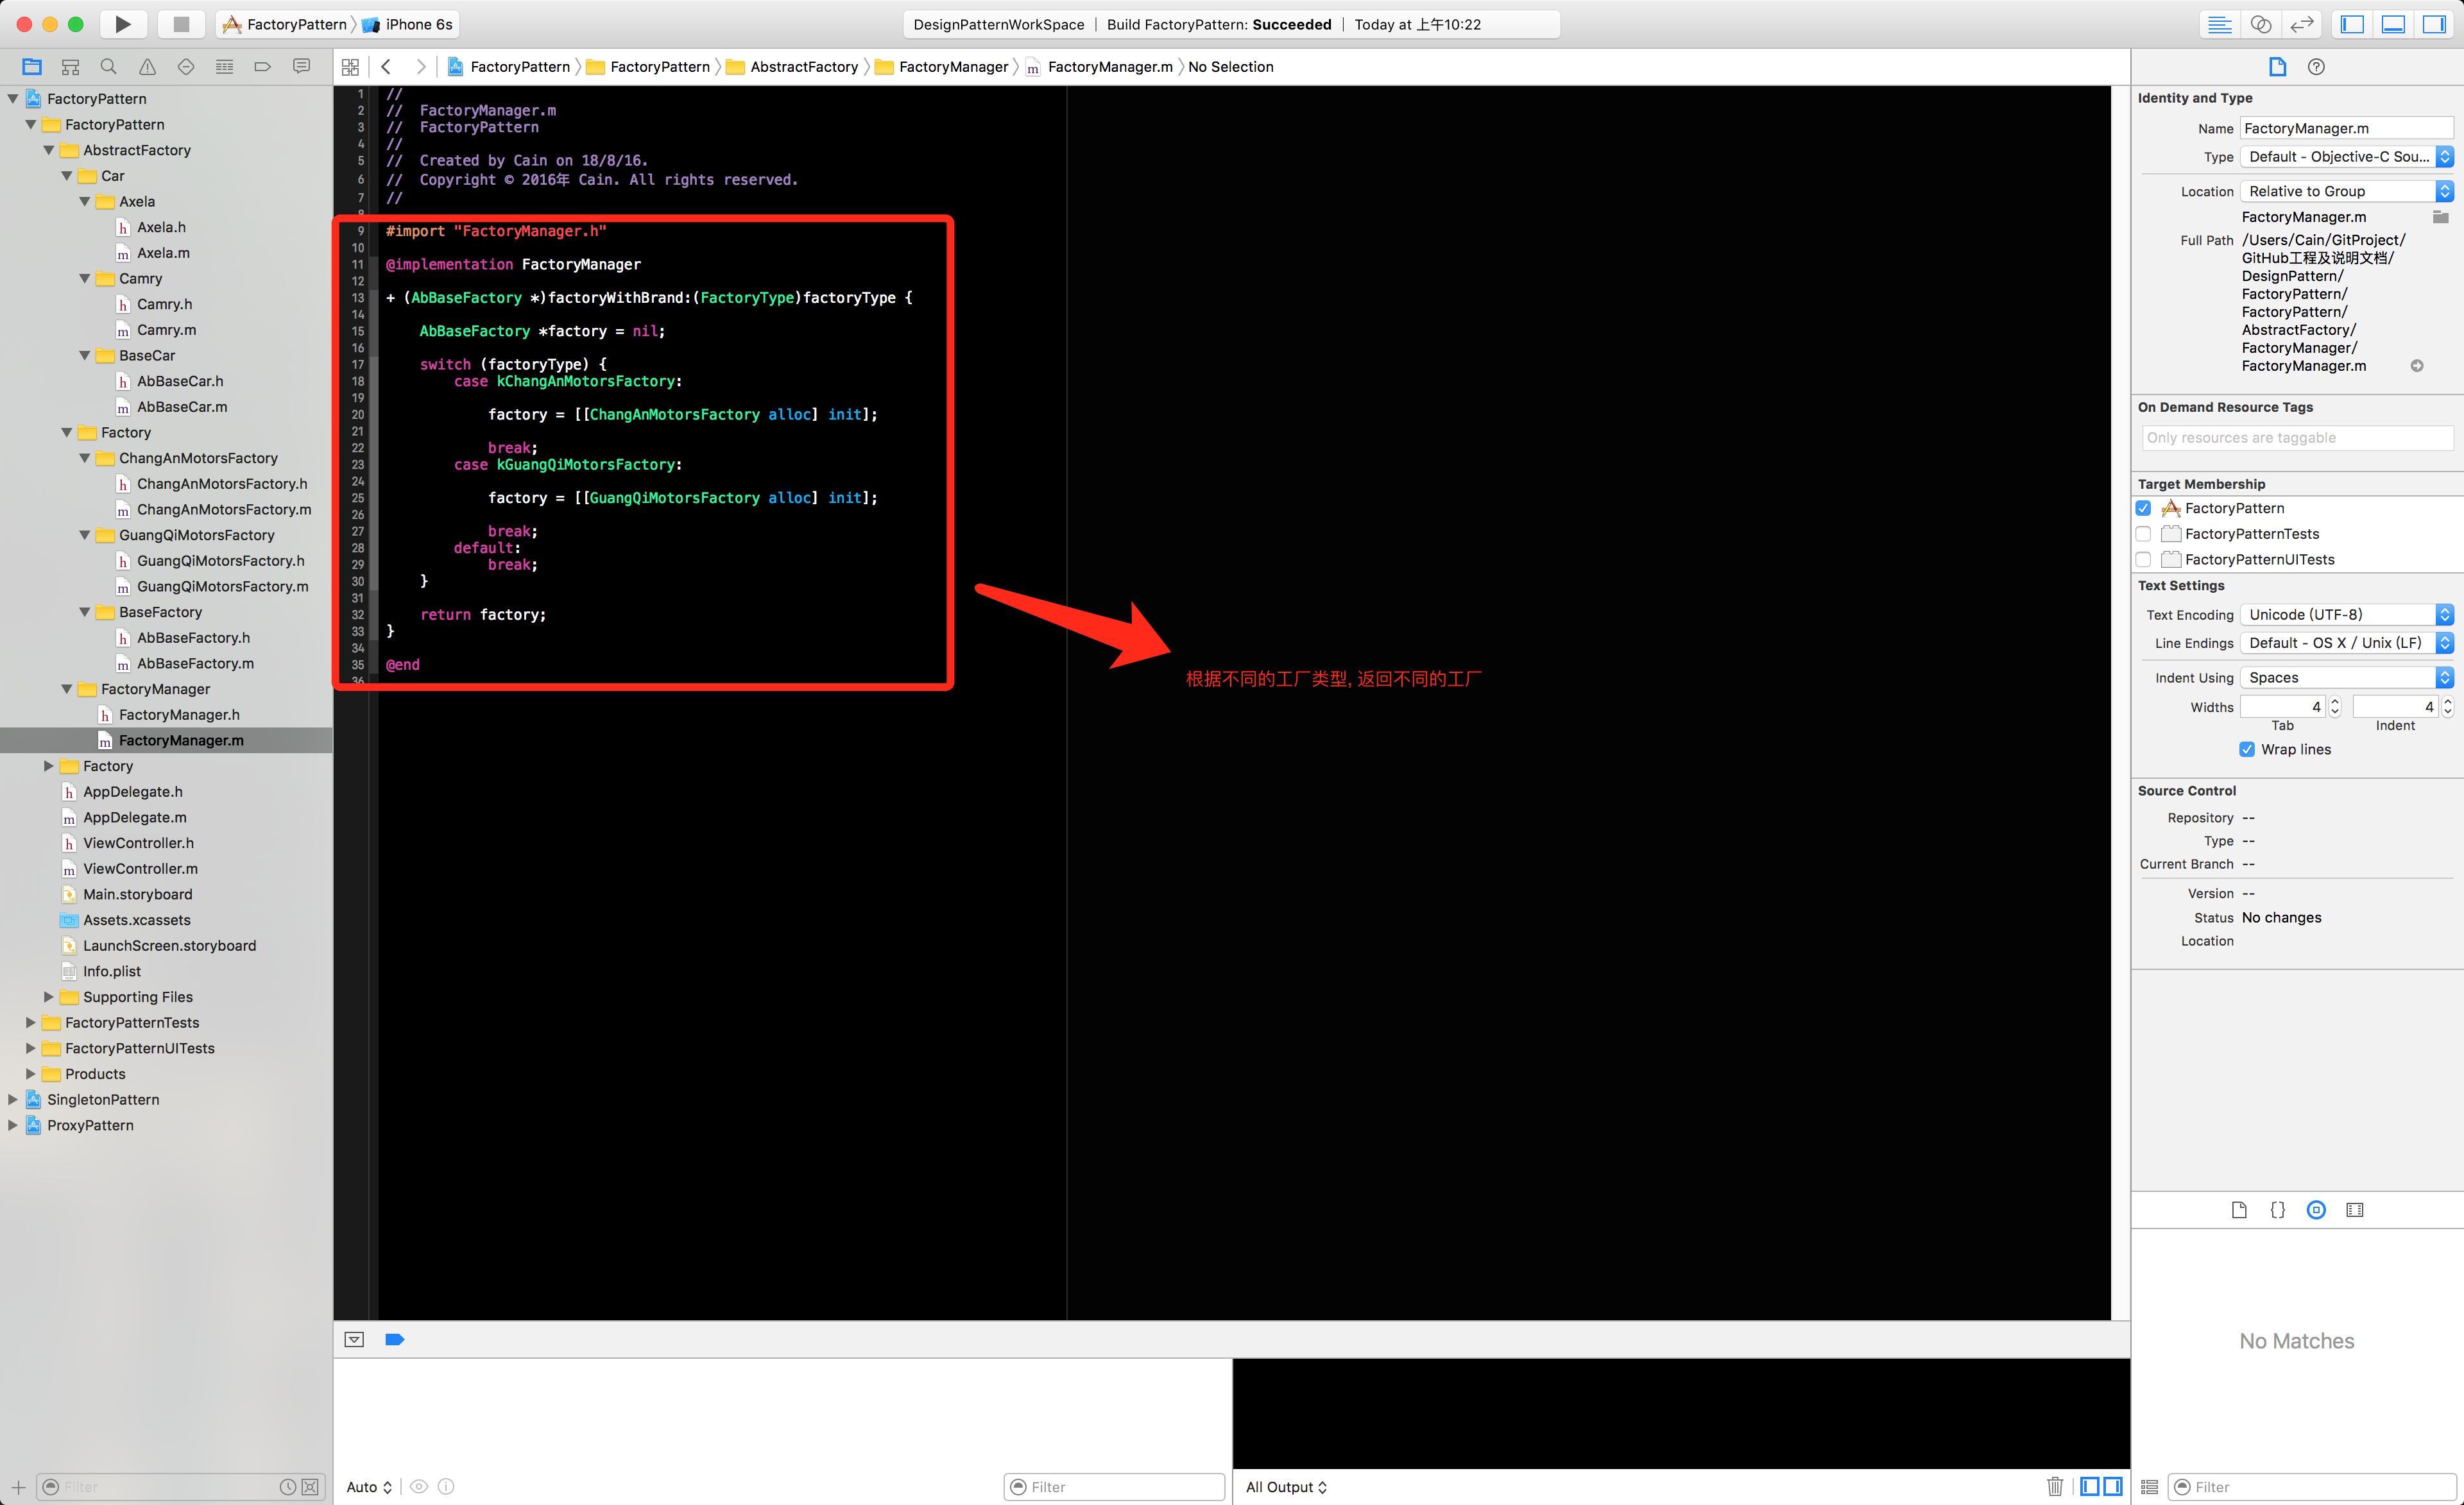Open the Text Encoding dropdown
Viewport: 2464px width, 1505px height.
pos(2345,615)
